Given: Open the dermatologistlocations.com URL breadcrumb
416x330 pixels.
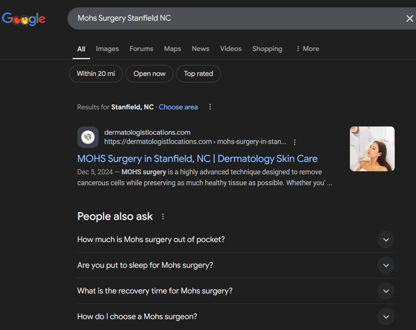Looking at the screenshot, I should 195,142.
